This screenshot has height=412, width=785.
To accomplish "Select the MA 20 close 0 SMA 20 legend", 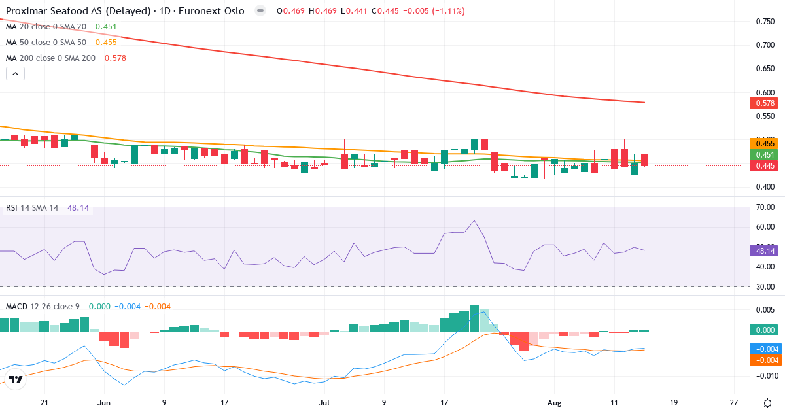I will tap(46, 27).
